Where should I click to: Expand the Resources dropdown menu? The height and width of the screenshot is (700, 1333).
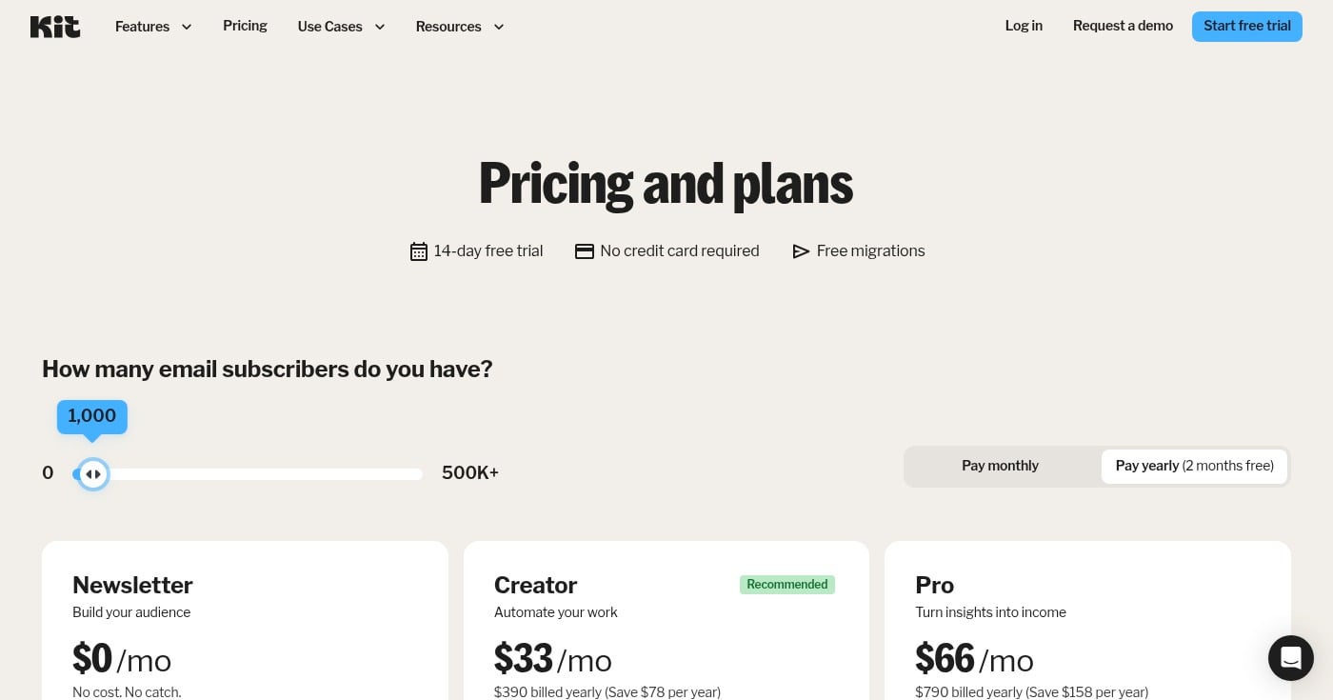pos(448,27)
